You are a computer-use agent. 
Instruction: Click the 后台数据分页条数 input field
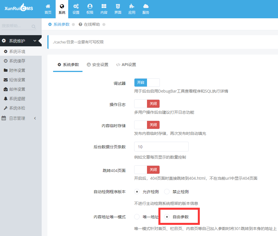[x=161, y=147]
